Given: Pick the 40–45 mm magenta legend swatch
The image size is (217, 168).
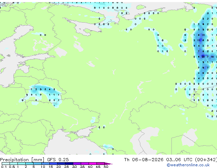Looking at the screenshot, I should [x=93, y=164].
